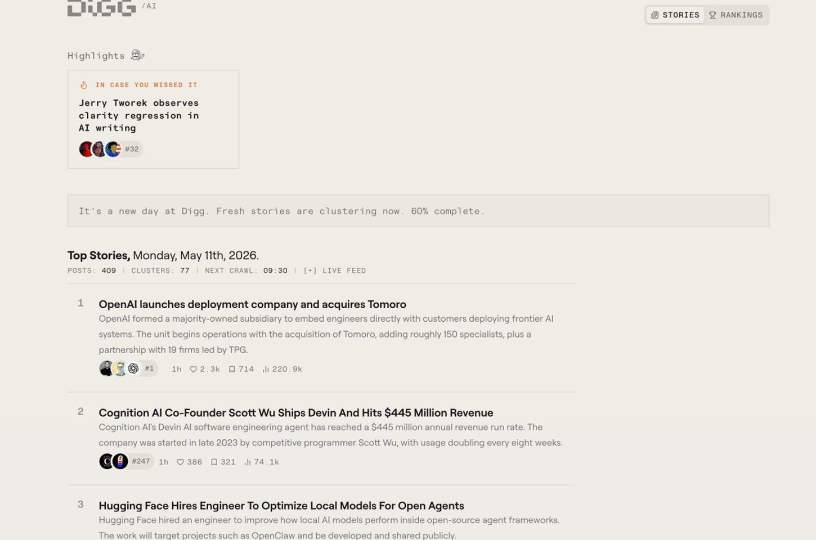The image size is (816, 540).
Task: Switch to the Stories tab
Action: click(x=675, y=15)
